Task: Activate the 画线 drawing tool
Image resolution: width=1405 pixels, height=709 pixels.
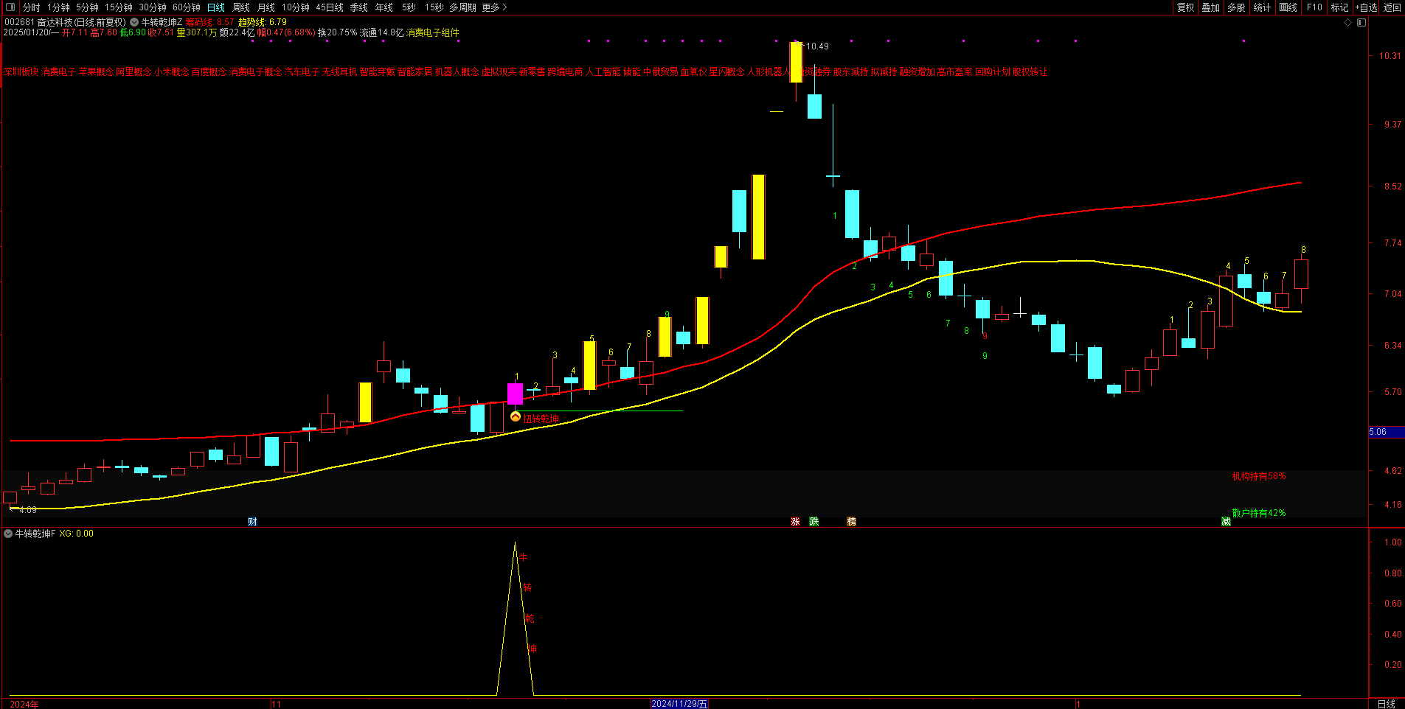Action: click(1288, 7)
